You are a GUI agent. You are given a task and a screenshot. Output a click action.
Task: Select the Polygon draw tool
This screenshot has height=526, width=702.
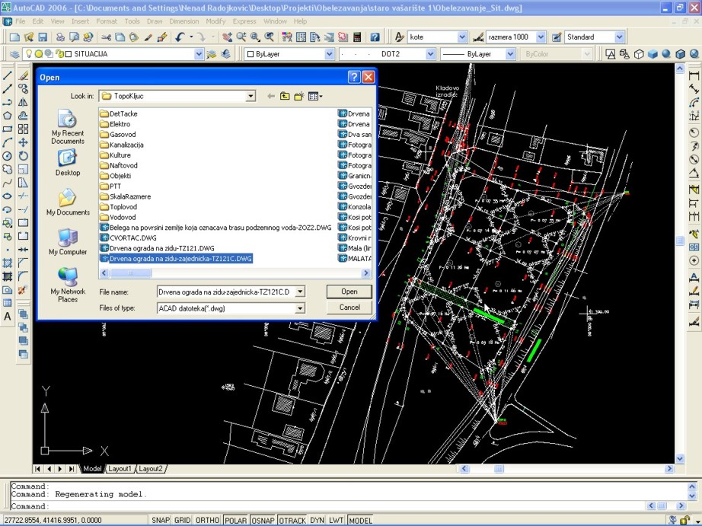pos(8,116)
